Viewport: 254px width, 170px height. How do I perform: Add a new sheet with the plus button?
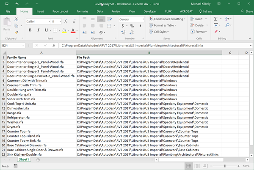[38, 160]
